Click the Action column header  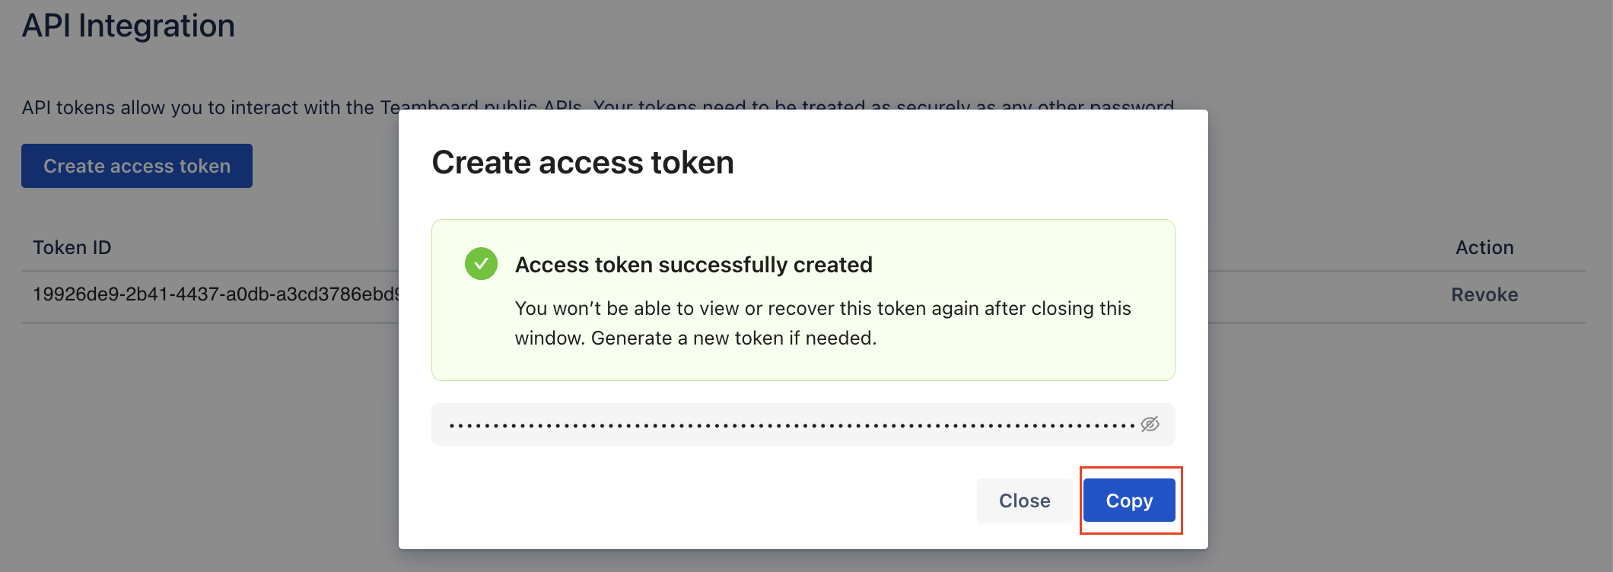tap(1484, 248)
